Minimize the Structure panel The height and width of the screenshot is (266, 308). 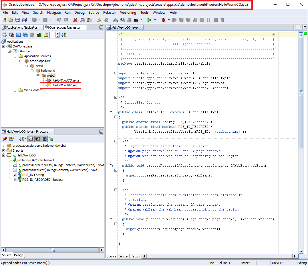click(101, 132)
